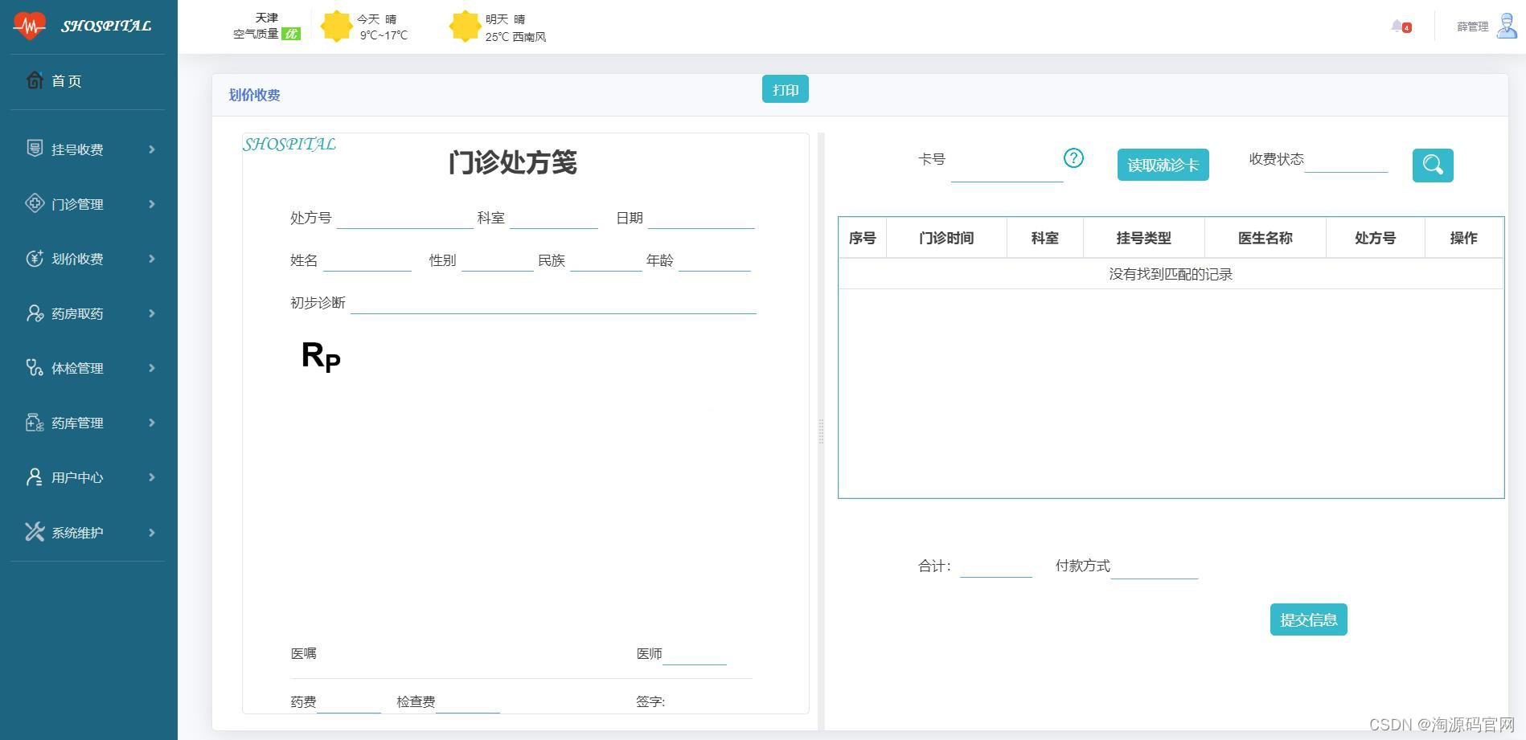Expand the 门诊管理 menu chevron

point(152,204)
